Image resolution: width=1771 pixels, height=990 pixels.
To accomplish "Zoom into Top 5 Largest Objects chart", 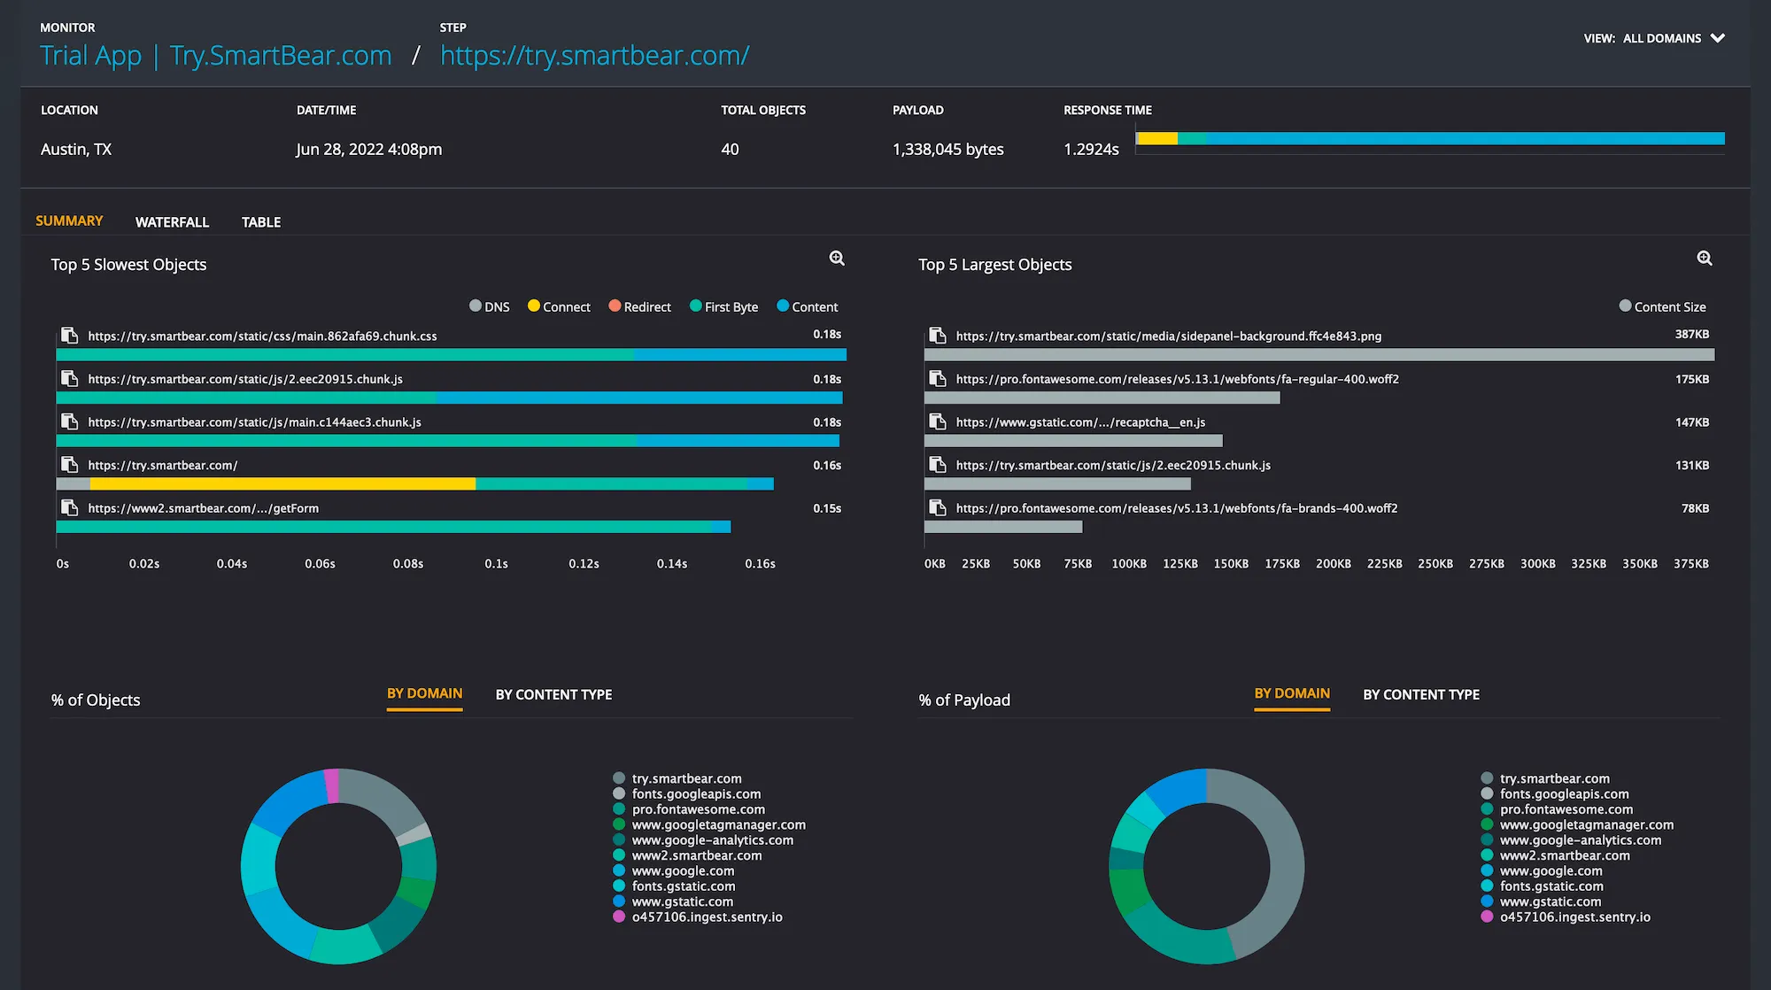I will (x=1705, y=259).
